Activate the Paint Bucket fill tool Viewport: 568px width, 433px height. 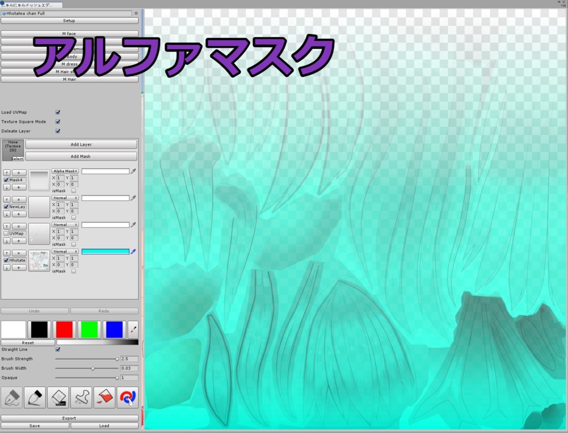[x=104, y=398]
